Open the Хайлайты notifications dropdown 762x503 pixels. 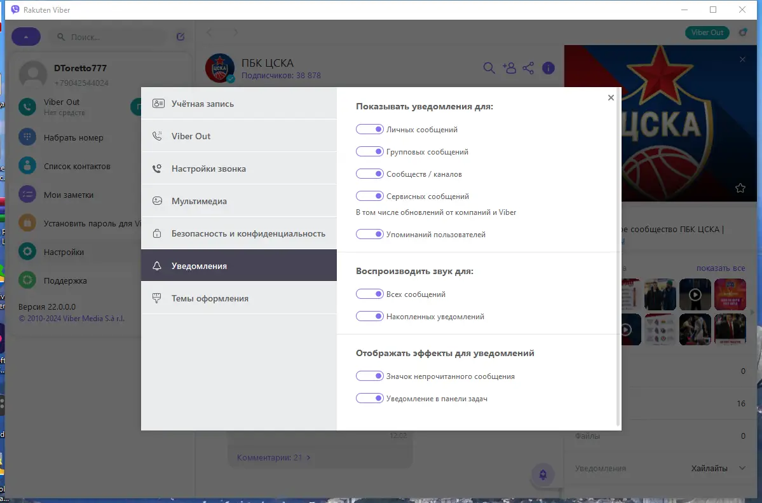point(718,469)
